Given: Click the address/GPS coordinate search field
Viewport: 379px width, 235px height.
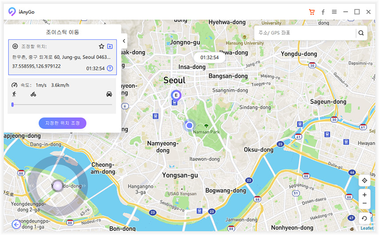Looking at the screenshot, I should click(x=306, y=33).
